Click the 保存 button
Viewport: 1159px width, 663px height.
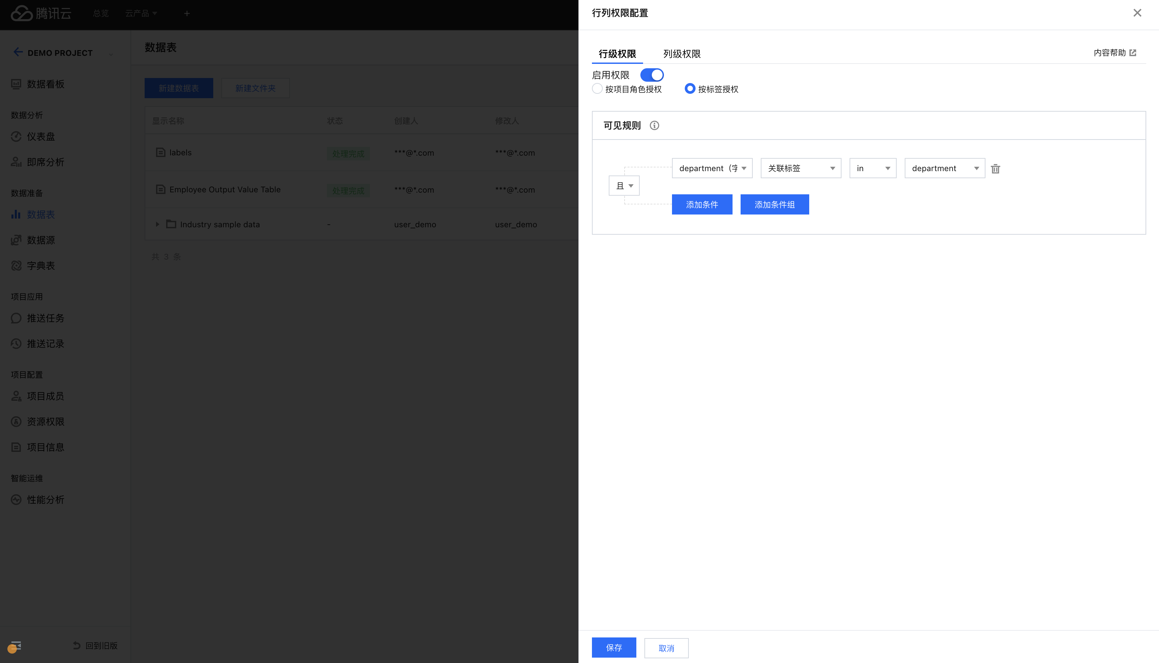coord(613,648)
